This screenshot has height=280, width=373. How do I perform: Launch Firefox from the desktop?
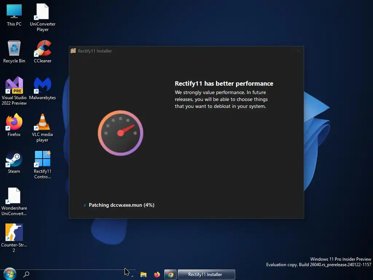[14, 125]
